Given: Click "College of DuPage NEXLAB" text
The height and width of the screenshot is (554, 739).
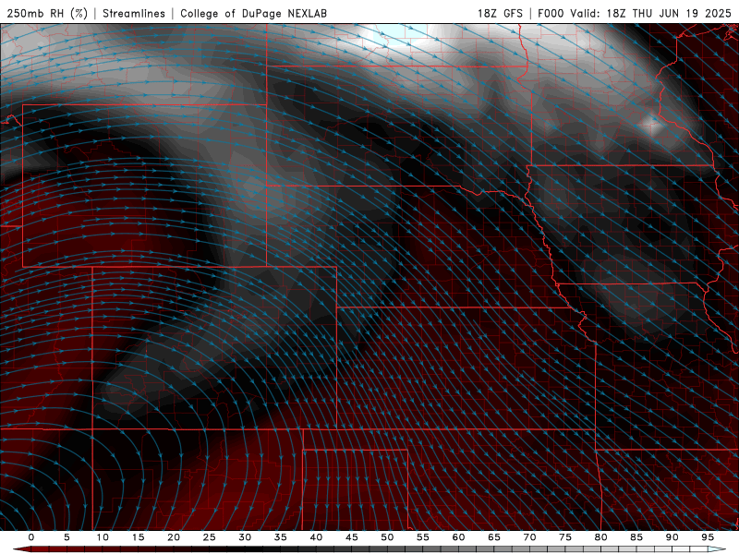Looking at the screenshot, I should pyautogui.click(x=253, y=13).
